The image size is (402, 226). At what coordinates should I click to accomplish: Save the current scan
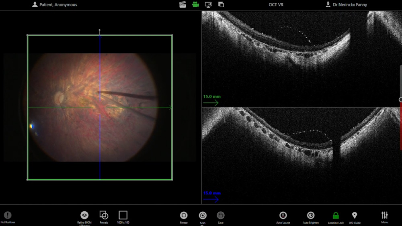221,216
